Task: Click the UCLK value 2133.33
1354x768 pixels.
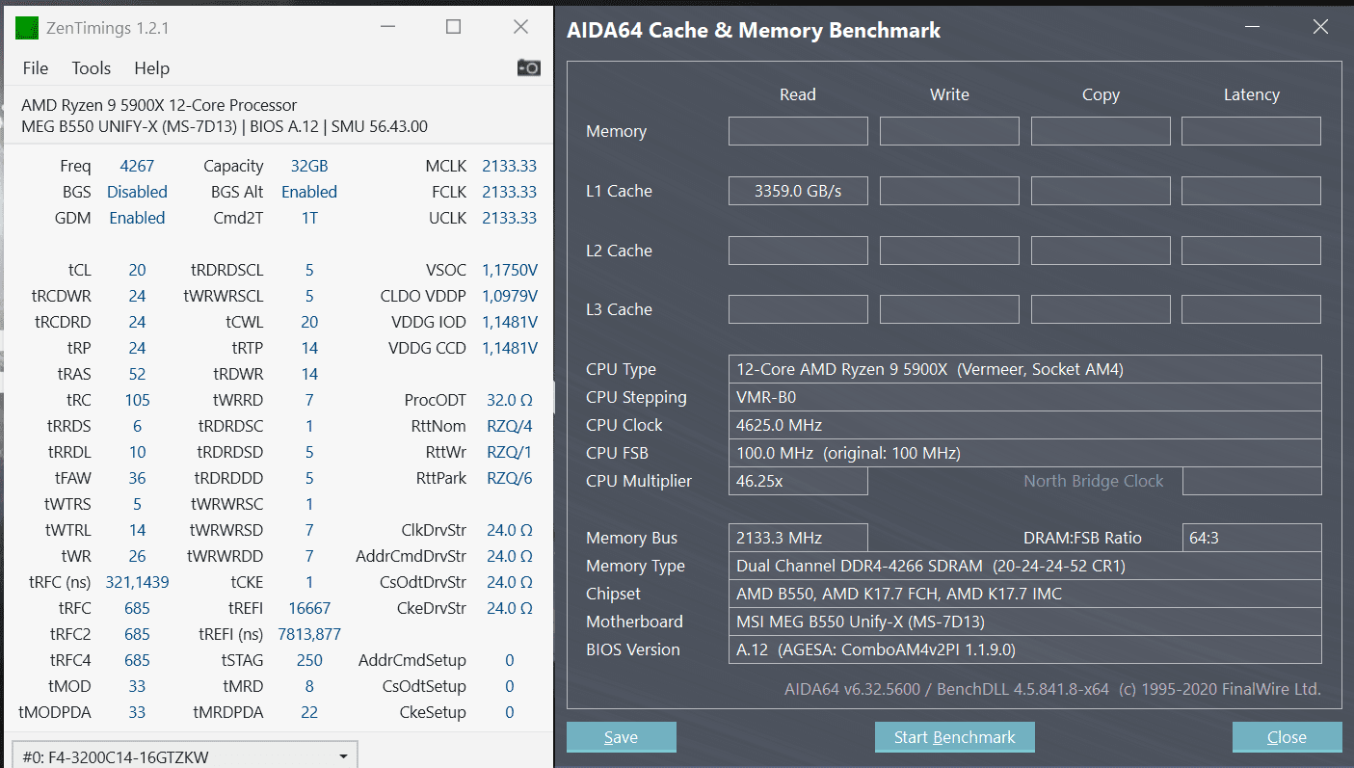Action: (x=510, y=218)
